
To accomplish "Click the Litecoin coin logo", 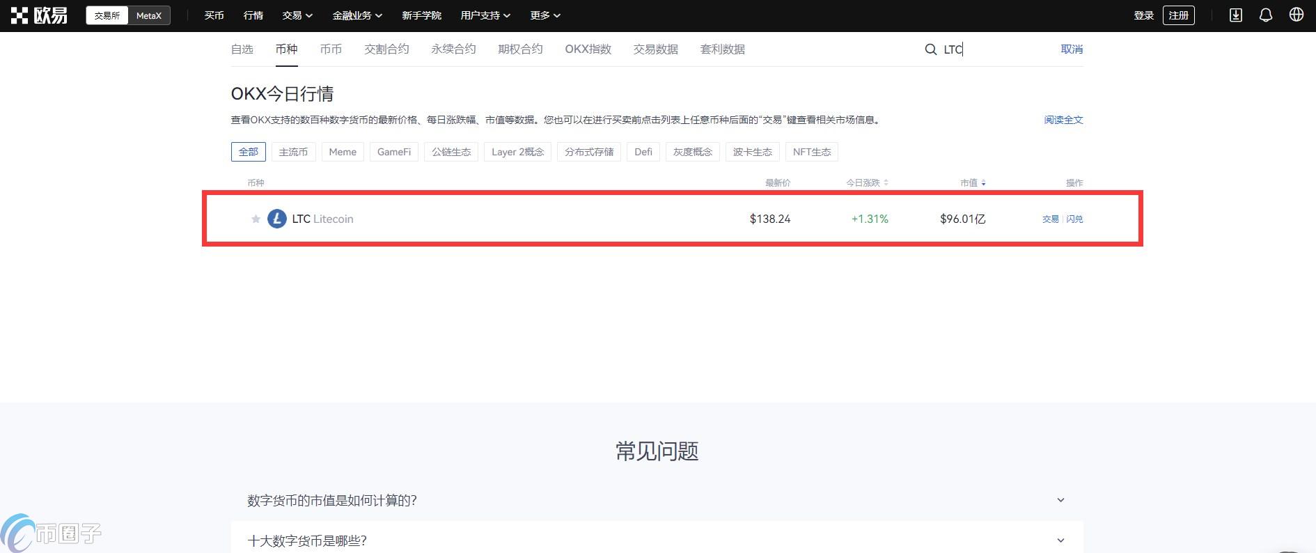I will (x=277, y=219).
